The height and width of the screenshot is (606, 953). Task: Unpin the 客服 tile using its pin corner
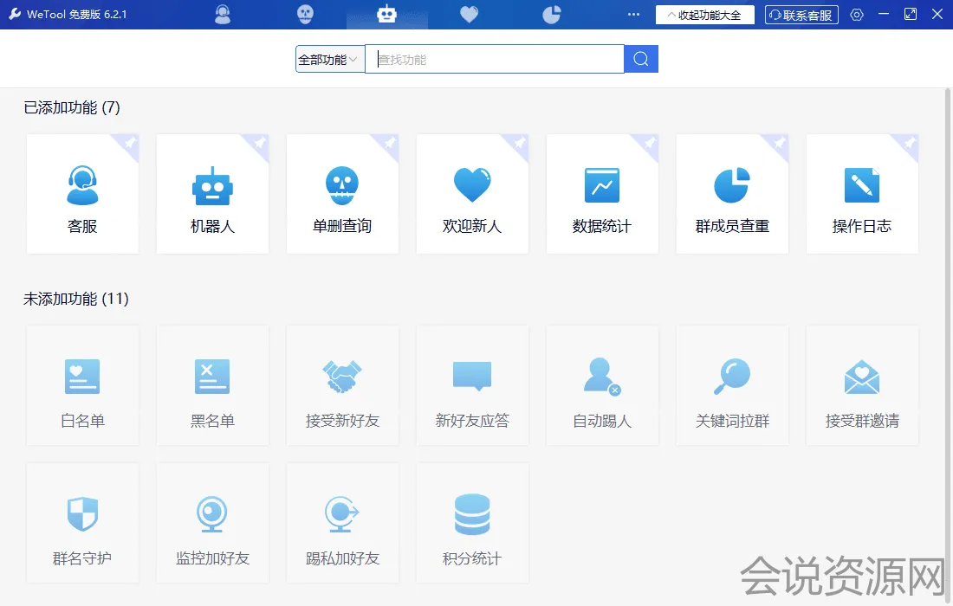pos(129,143)
